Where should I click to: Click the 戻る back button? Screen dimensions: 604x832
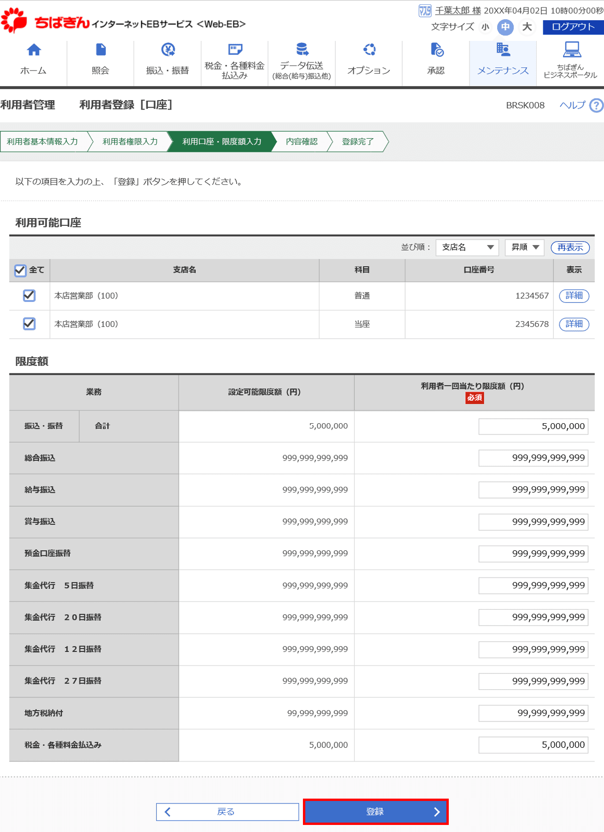click(228, 812)
